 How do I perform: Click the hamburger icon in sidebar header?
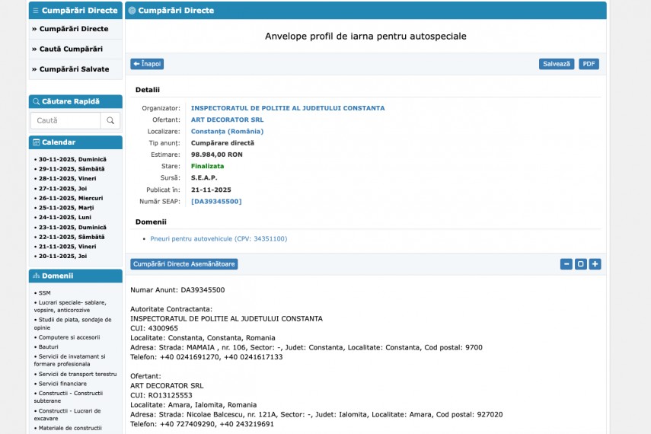[36, 11]
